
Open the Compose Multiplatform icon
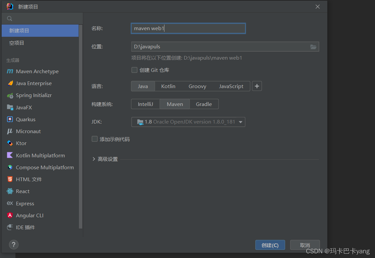(10, 167)
